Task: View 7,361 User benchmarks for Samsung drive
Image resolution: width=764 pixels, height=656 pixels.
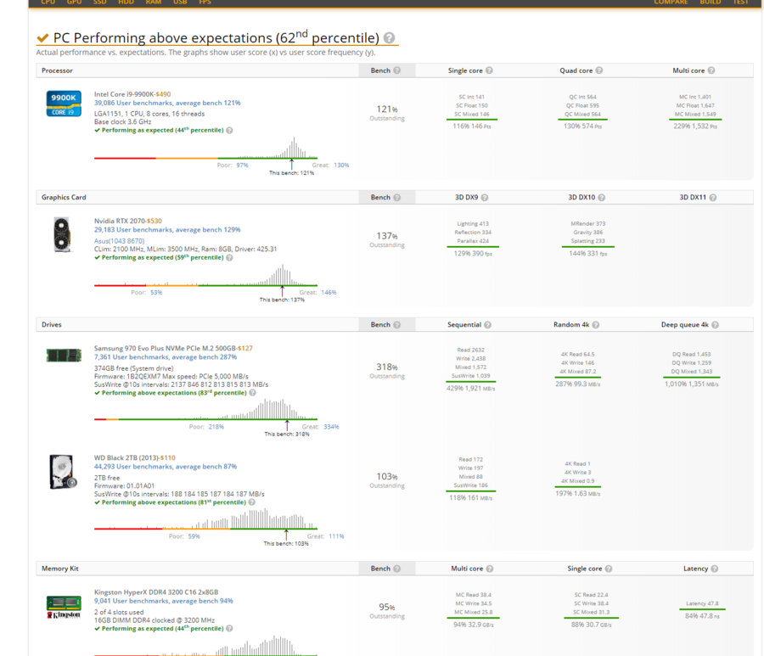Action: point(166,357)
